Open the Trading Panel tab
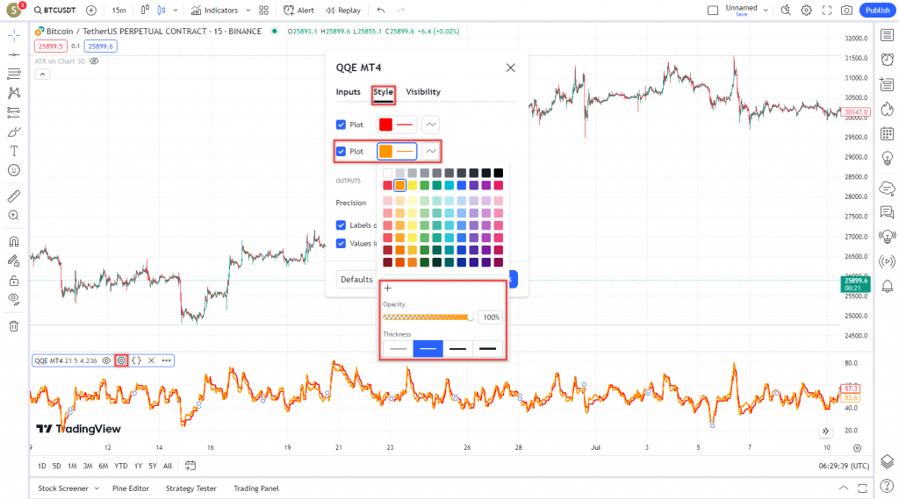Screen dimensions: 899x499 [255, 488]
